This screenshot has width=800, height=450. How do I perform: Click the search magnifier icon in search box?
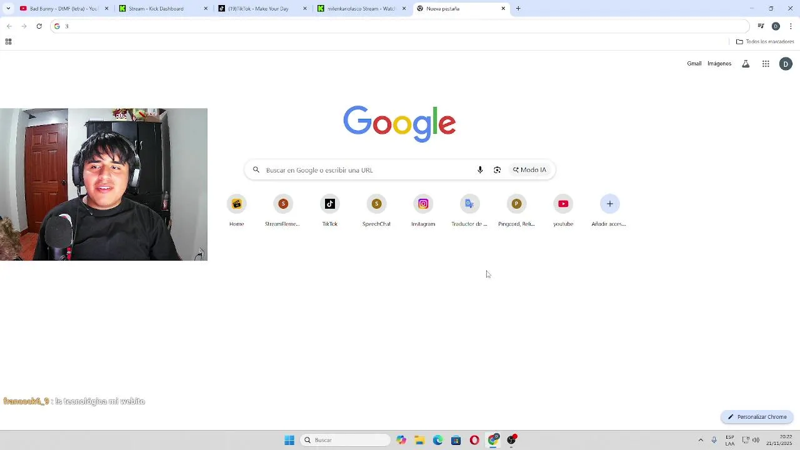coord(256,170)
